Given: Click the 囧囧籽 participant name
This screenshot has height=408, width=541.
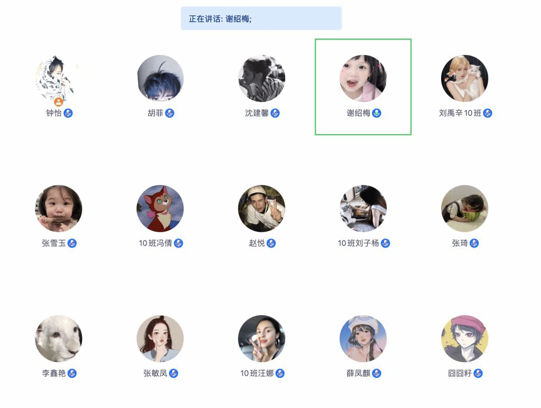Looking at the screenshot, I should point(460,373).
